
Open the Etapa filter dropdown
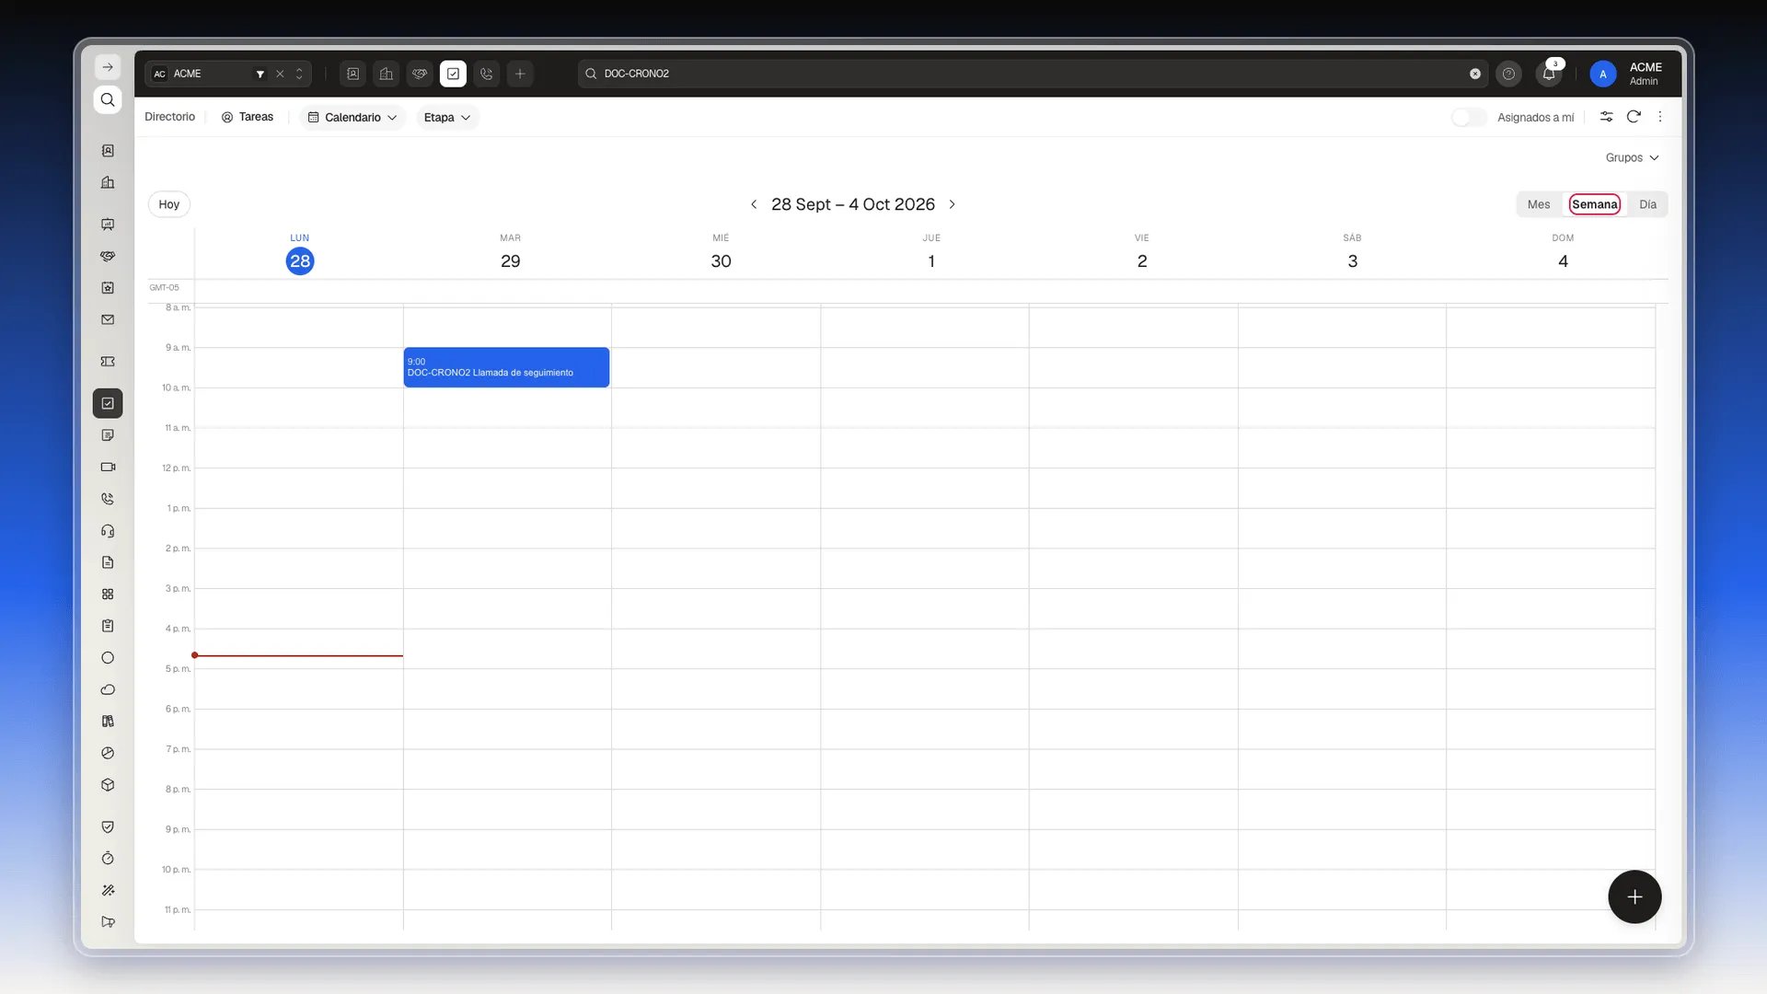tap(447, 117)
